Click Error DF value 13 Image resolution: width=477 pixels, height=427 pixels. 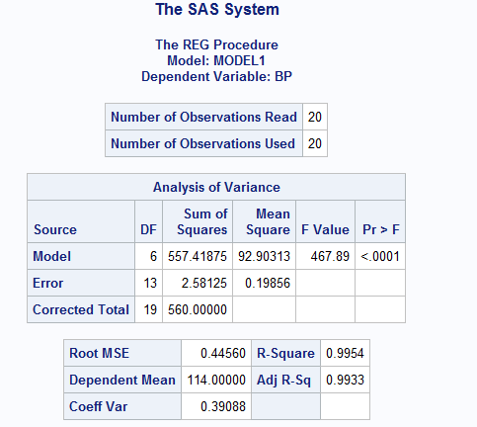(x=150, y=283)
